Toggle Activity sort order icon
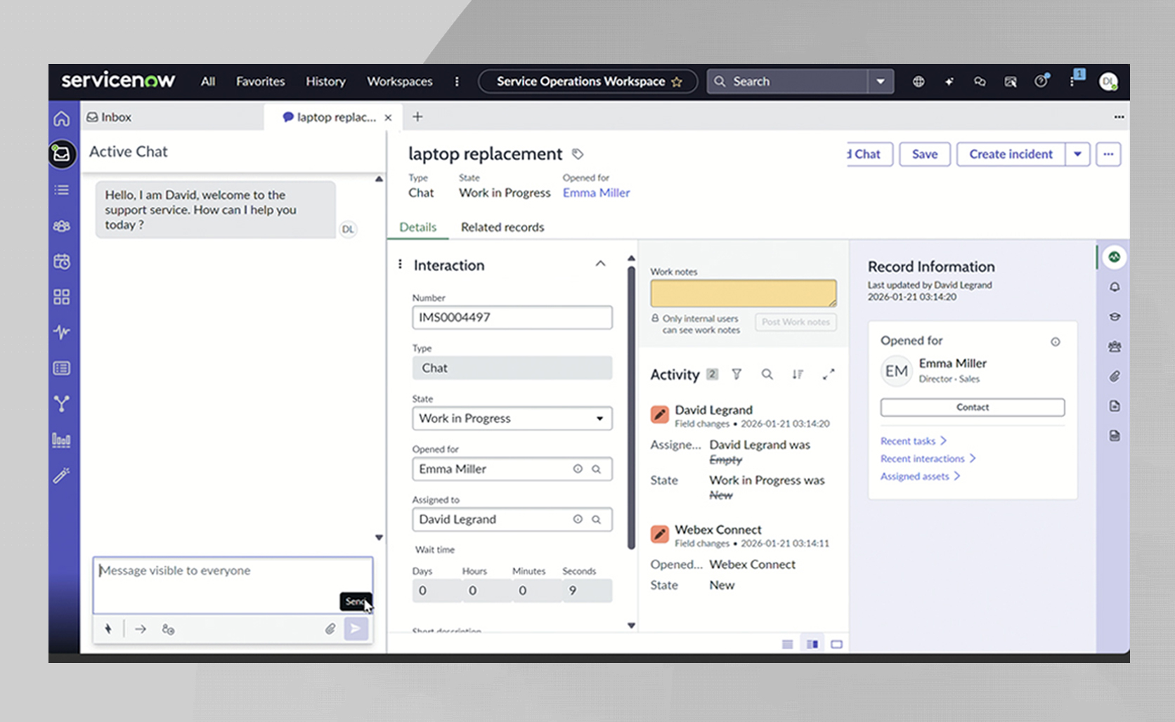This screenshot has width=1175, height=722. 798,374
